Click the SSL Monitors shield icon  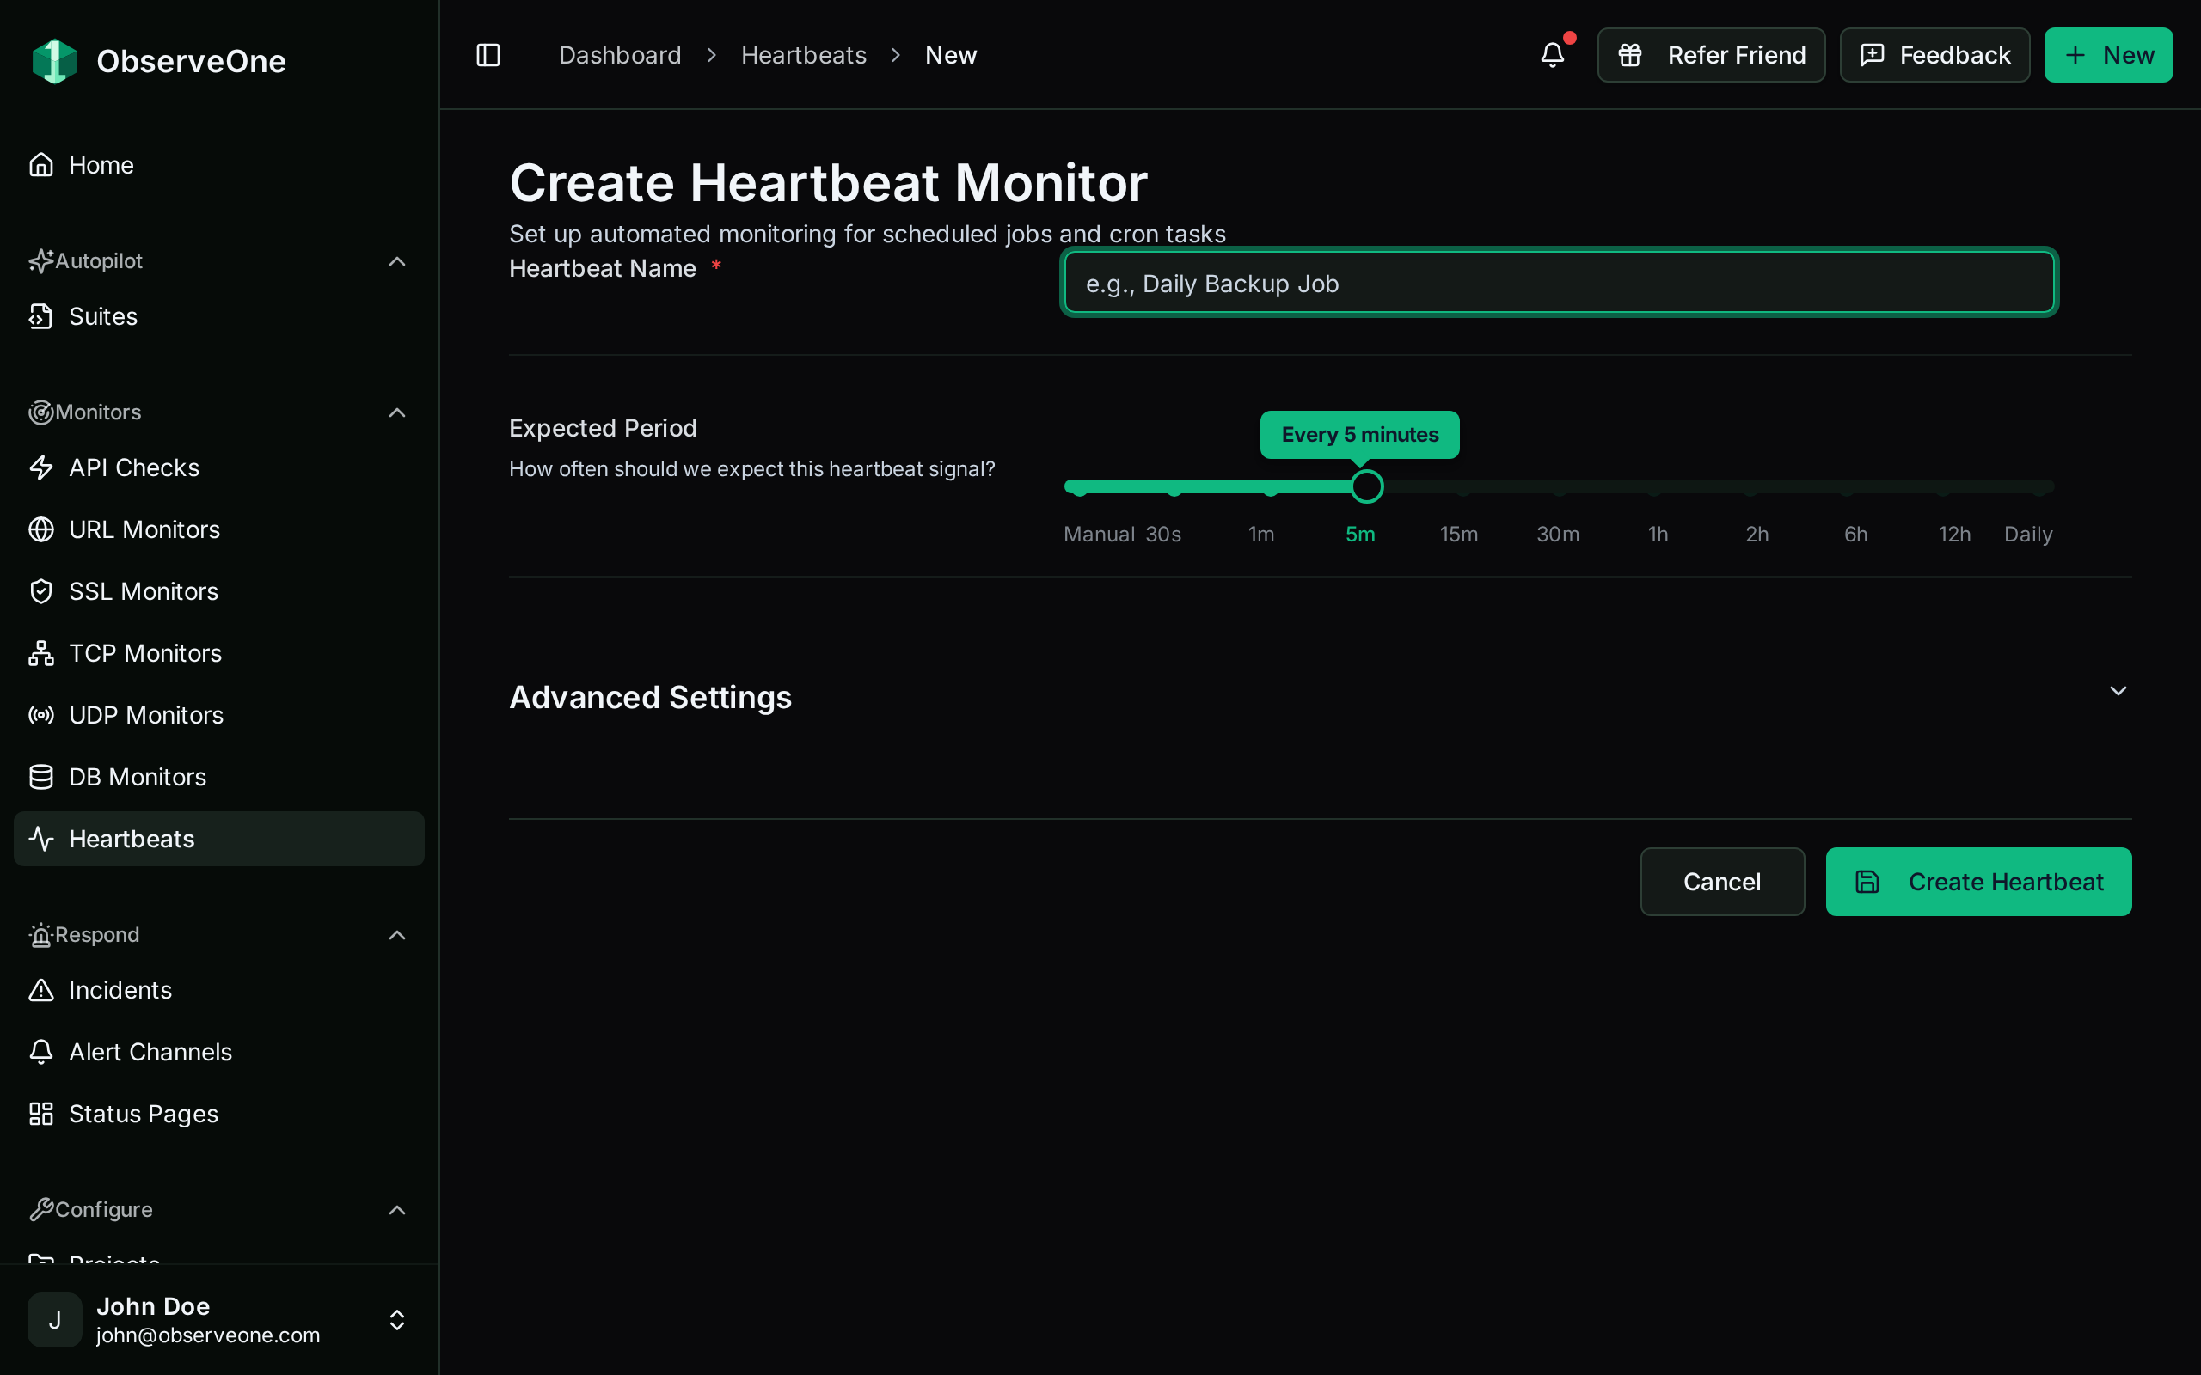pos(41,591)
